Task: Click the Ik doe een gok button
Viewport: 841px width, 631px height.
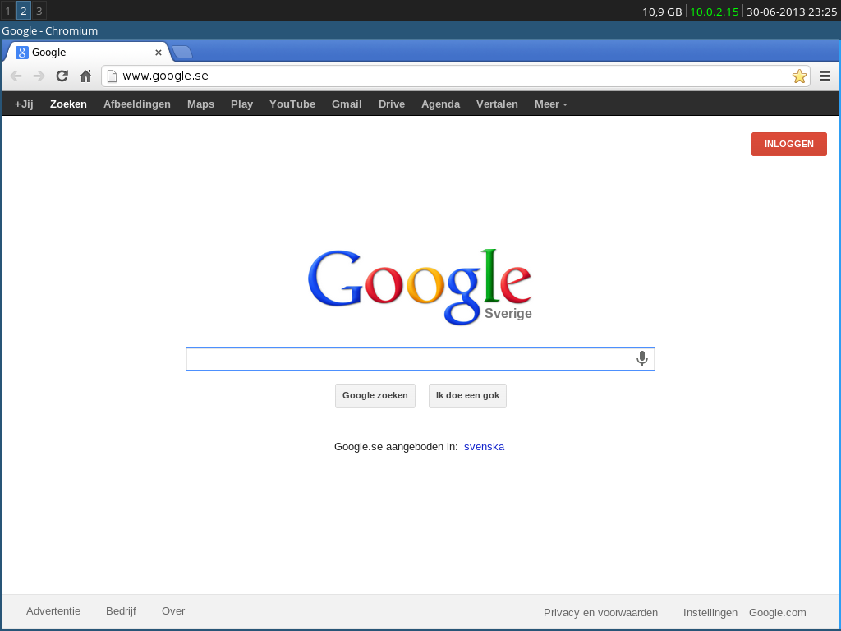Action: [467, 395]
